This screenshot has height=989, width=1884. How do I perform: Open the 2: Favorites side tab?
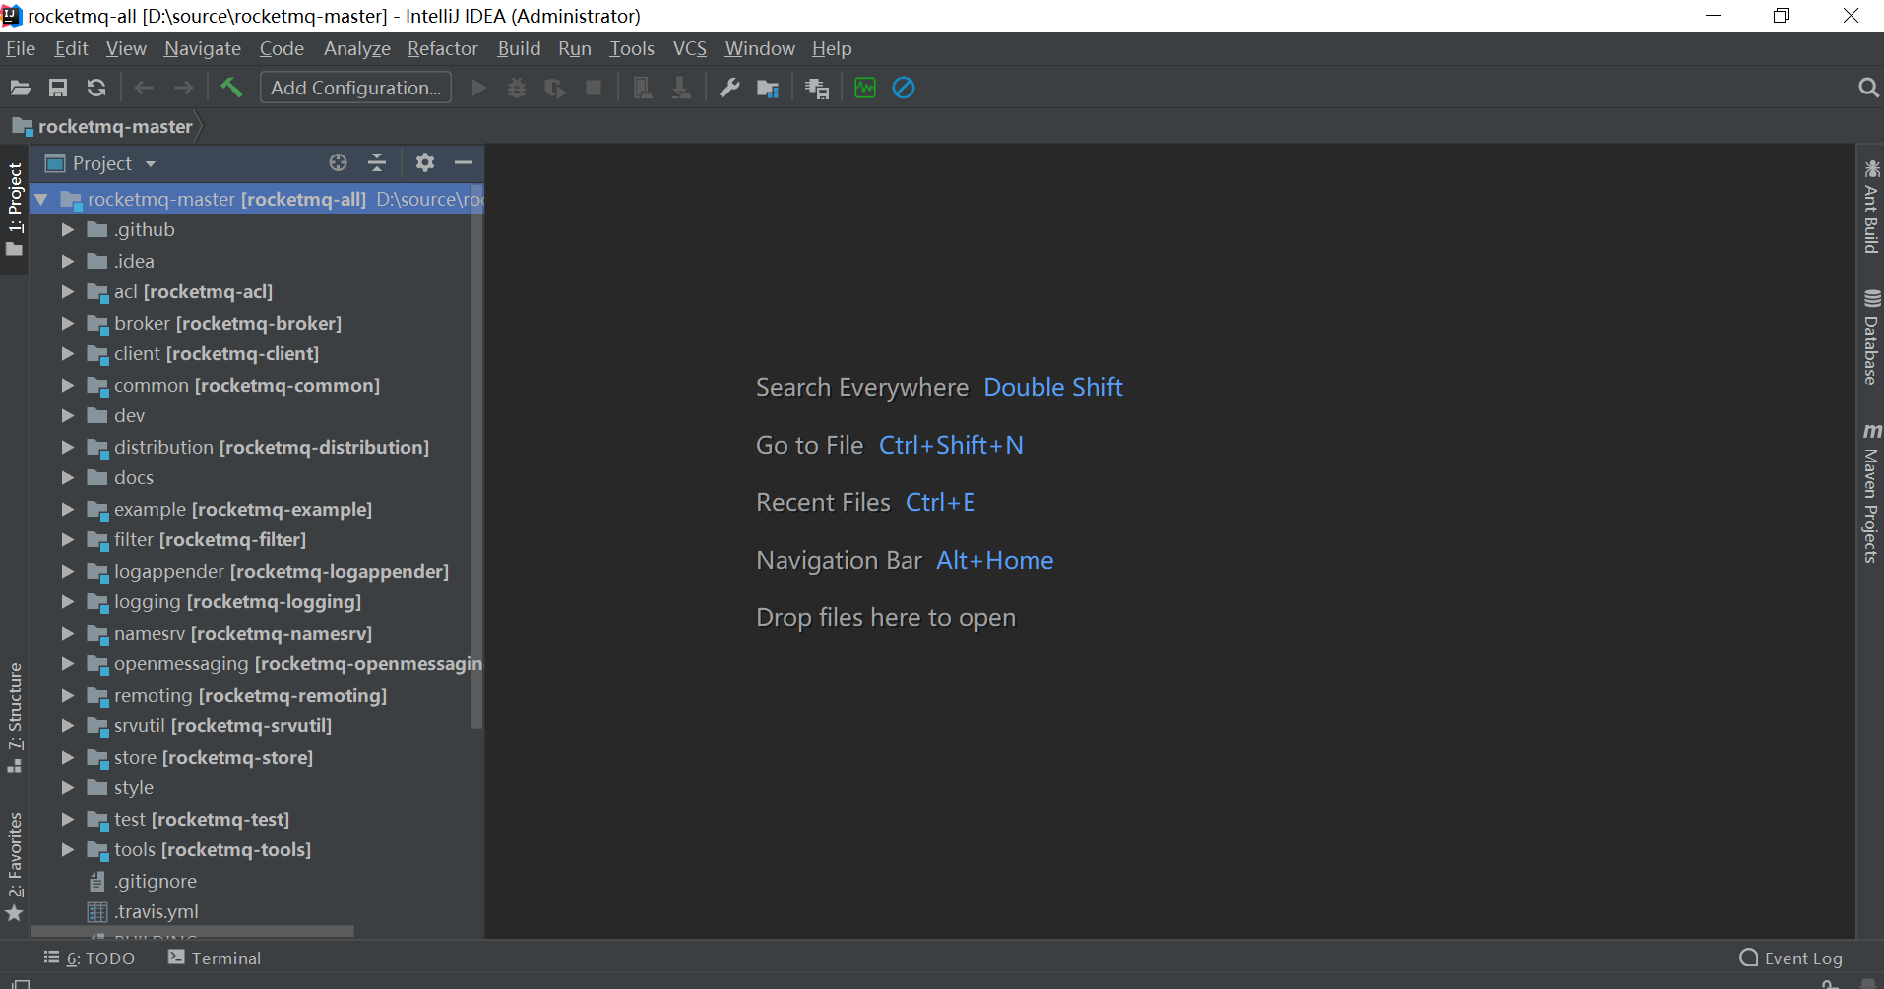[14, 866]
